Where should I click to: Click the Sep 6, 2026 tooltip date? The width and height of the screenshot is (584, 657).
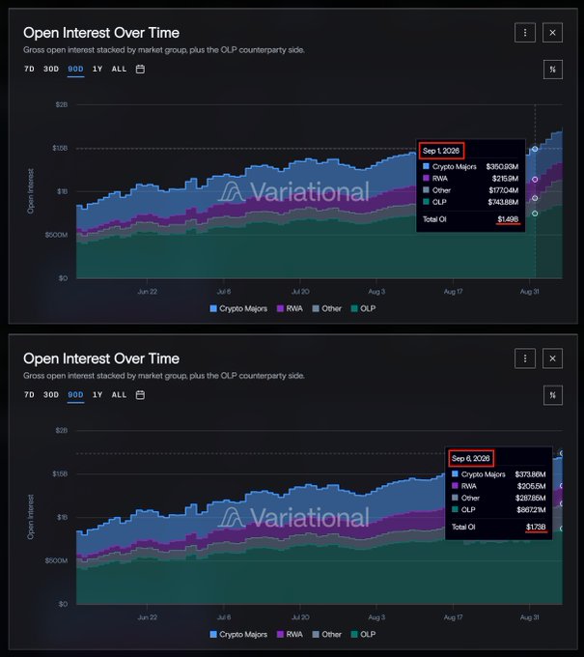(x=470, y=458)
